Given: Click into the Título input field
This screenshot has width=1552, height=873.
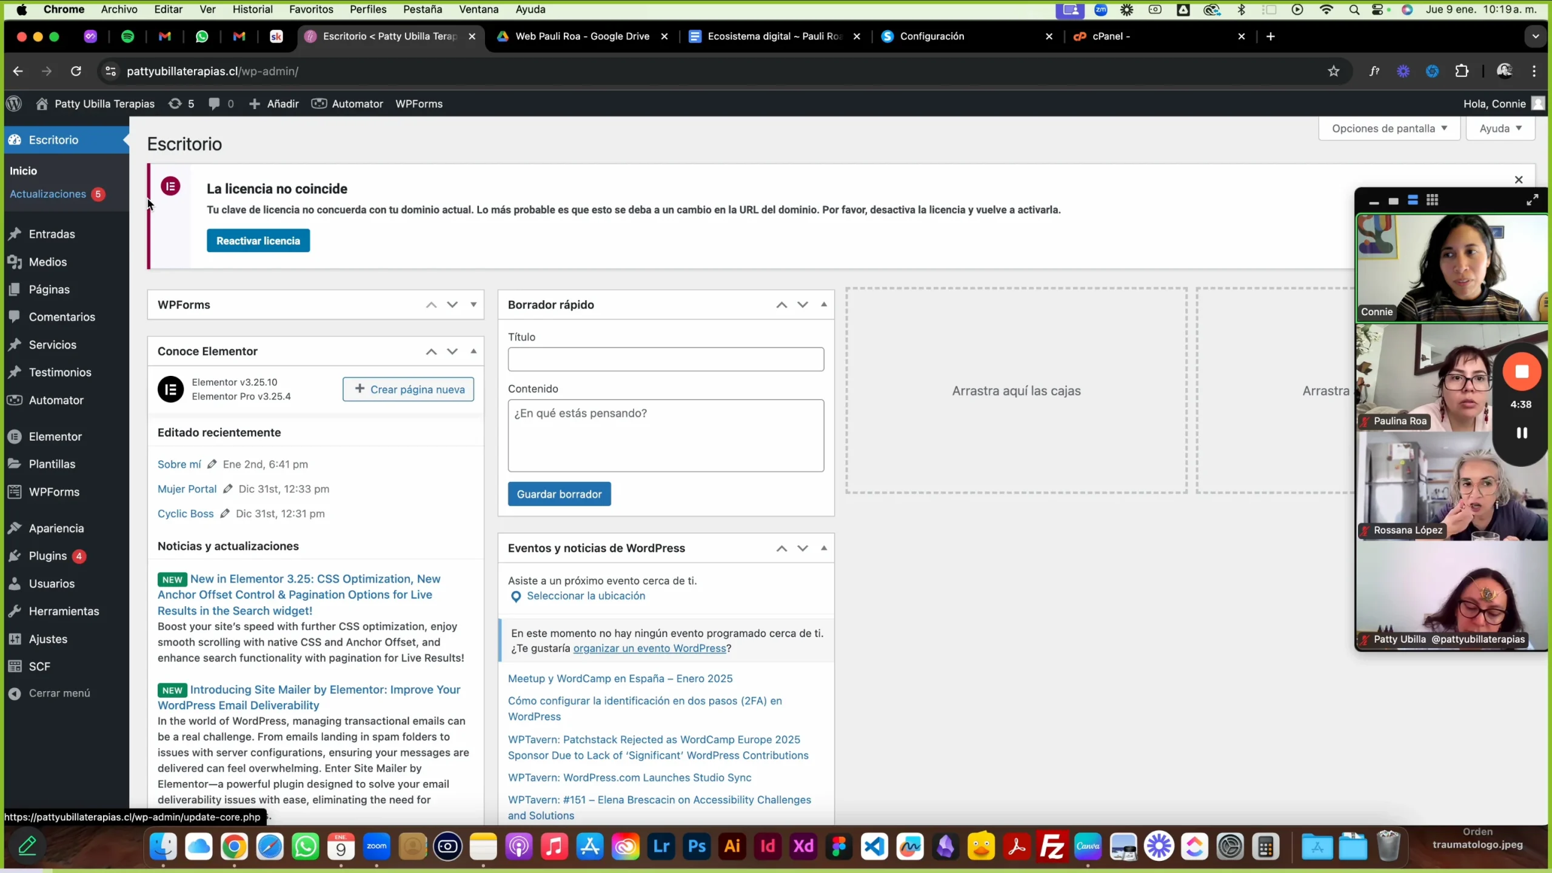Looking at the screenshot, I should point(666,359).
